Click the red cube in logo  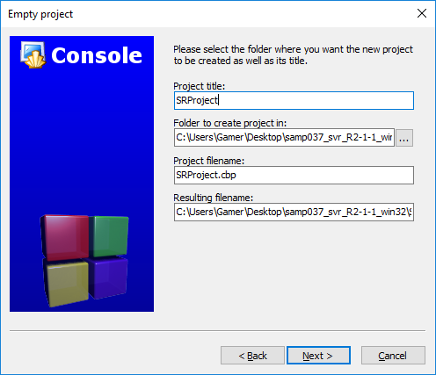pyautogui.click(x=65, y=237)
